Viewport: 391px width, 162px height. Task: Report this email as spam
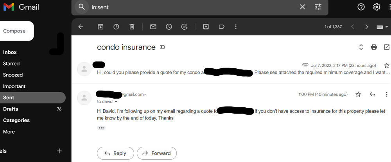(116, 27)
